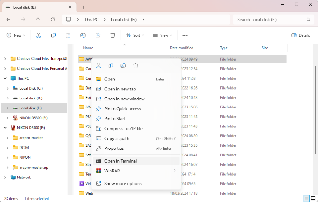Click the Refresh button in the navigation bar
This screenshot has height=202, width=318.
[53, 19]
